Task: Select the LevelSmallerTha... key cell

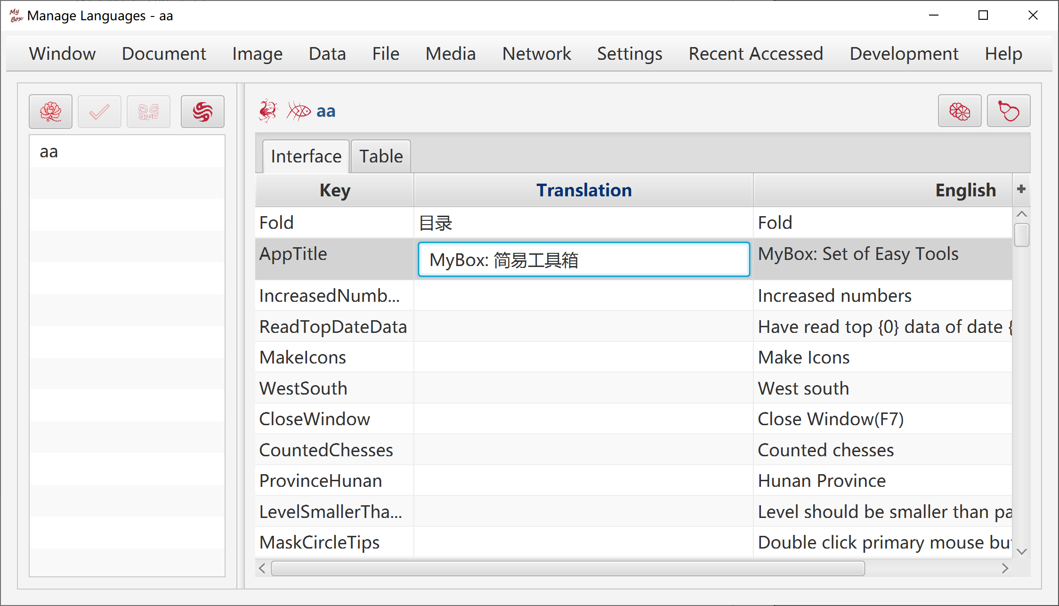Action: (335, 512)
